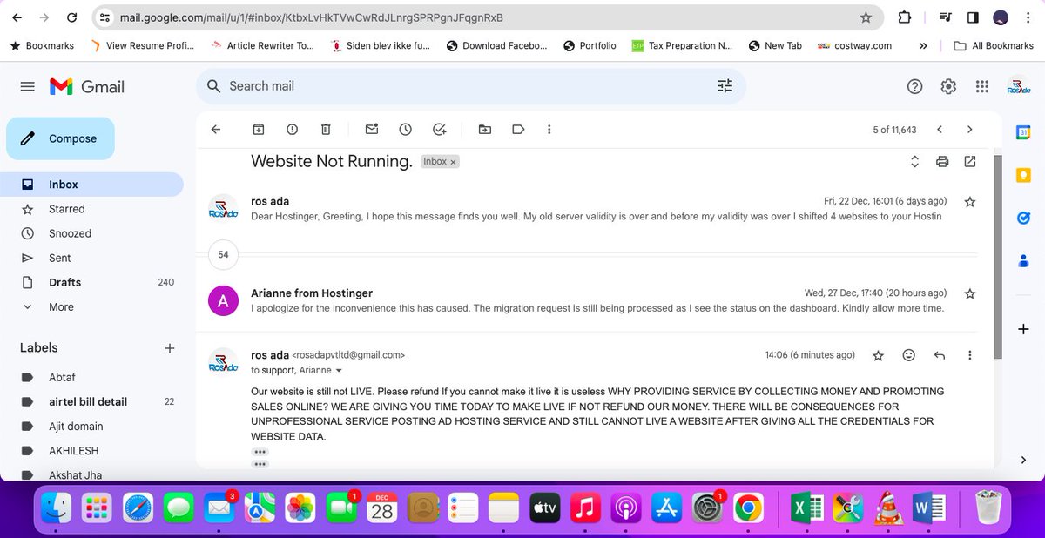Viewport: 1045px width, 538px height.
Task: Compose a new email
Action: (x=60, y=138)
